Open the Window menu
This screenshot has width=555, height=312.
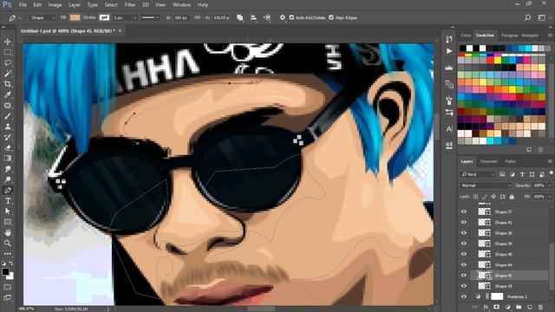pyautogui.click(x=181, y=5)
